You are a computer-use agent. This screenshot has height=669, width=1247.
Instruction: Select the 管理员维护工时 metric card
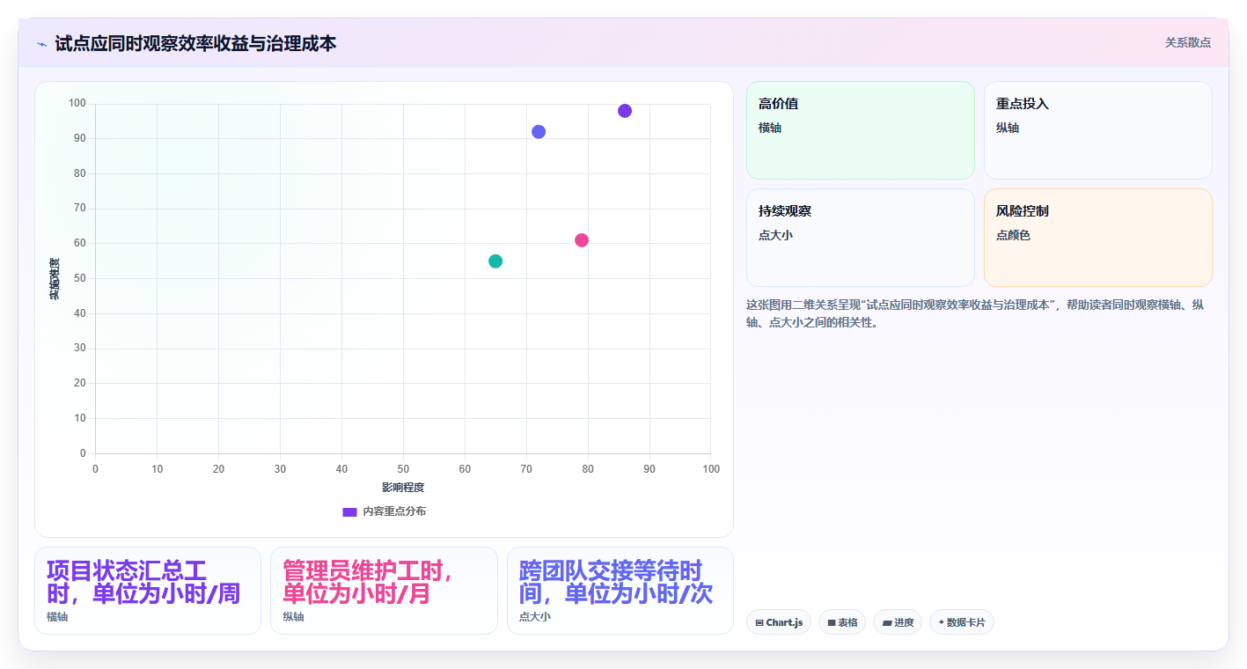384,591
